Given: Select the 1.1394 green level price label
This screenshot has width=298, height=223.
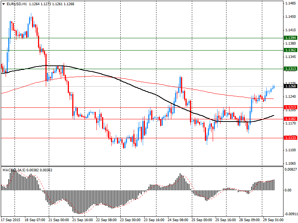Looking at the screenshot, I should [x=291, y=38].
